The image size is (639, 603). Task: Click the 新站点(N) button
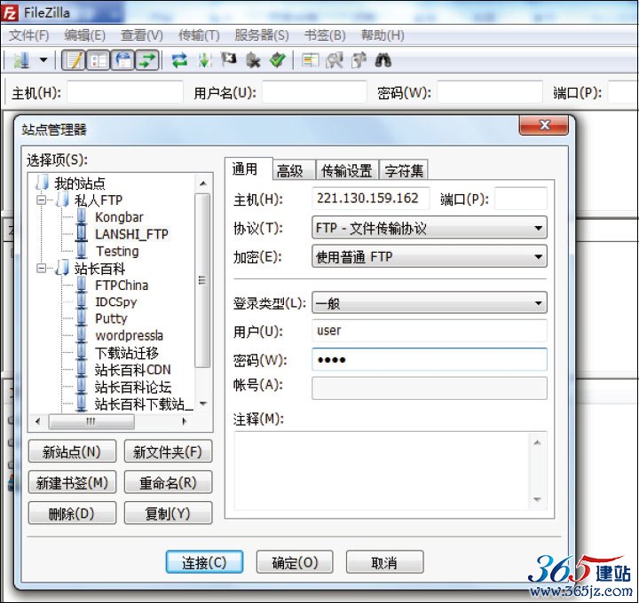(72, 451)
